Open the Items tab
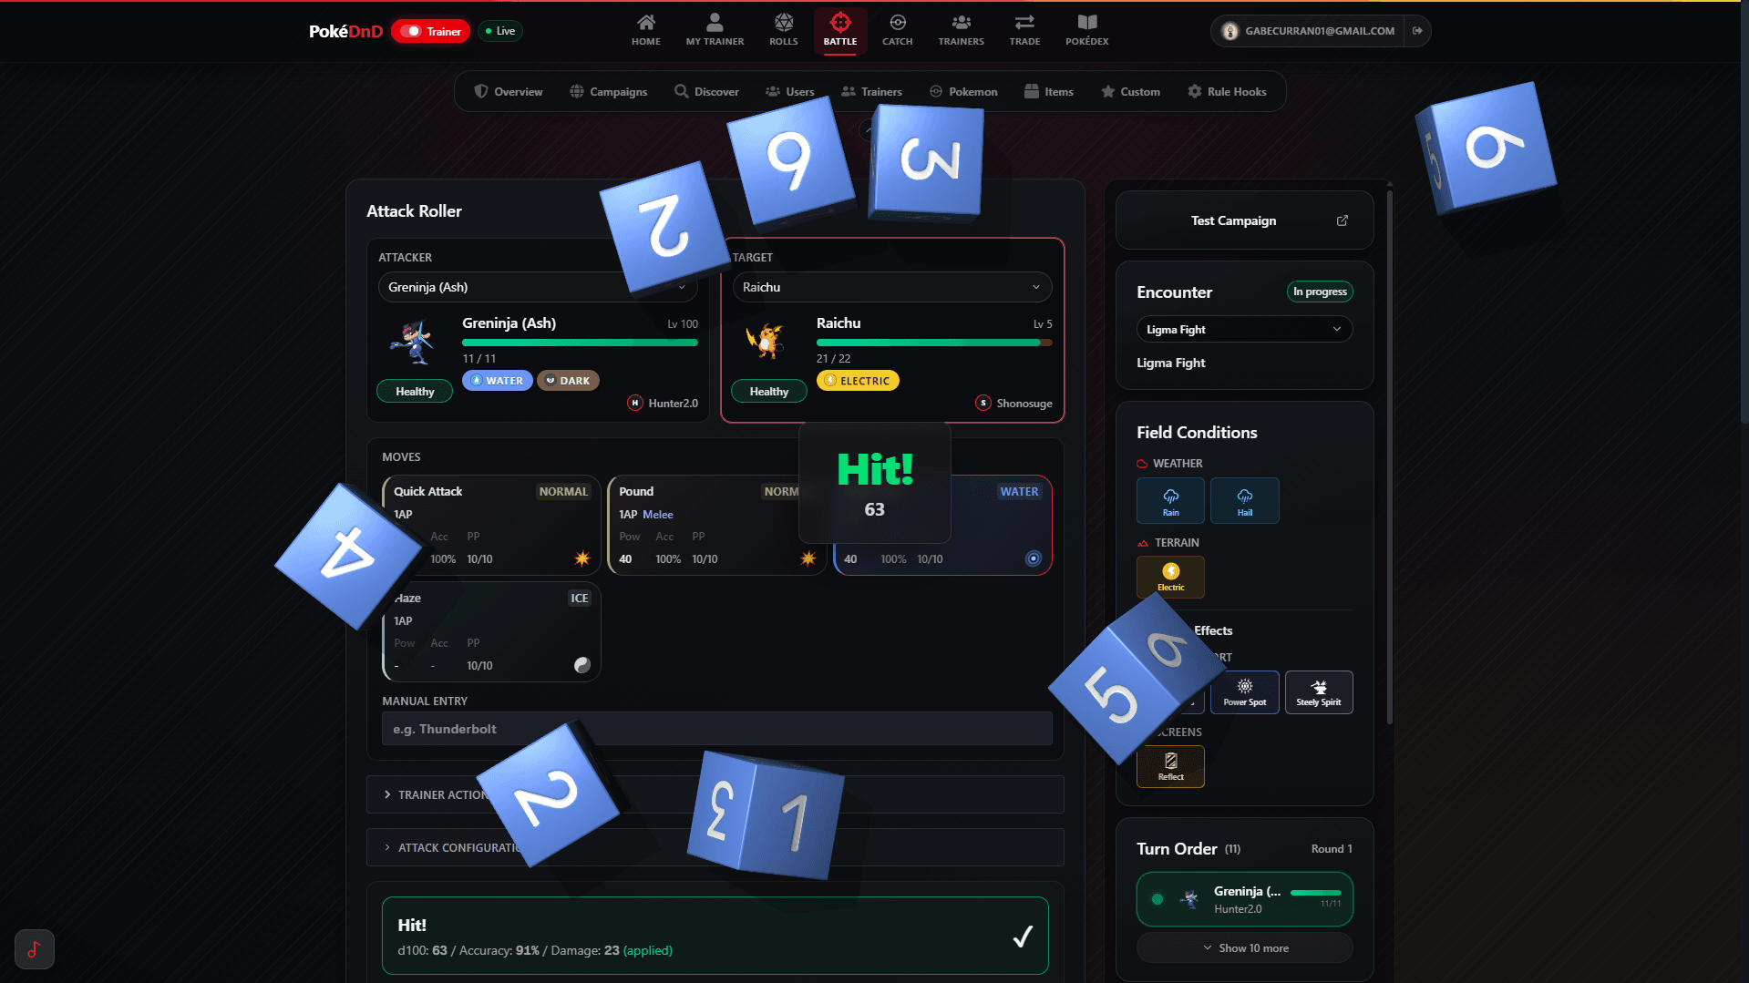1749x983 pixels. click(1049, 92)
